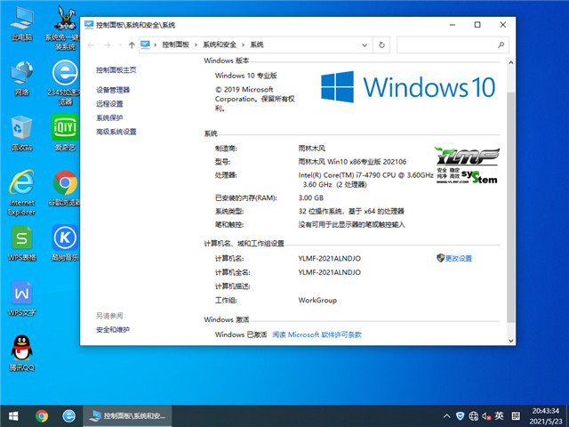The width and height of the screenshot is (569, 427).
Task: Open the 回收站 recycle bin icon
Action: pos(21,133)
